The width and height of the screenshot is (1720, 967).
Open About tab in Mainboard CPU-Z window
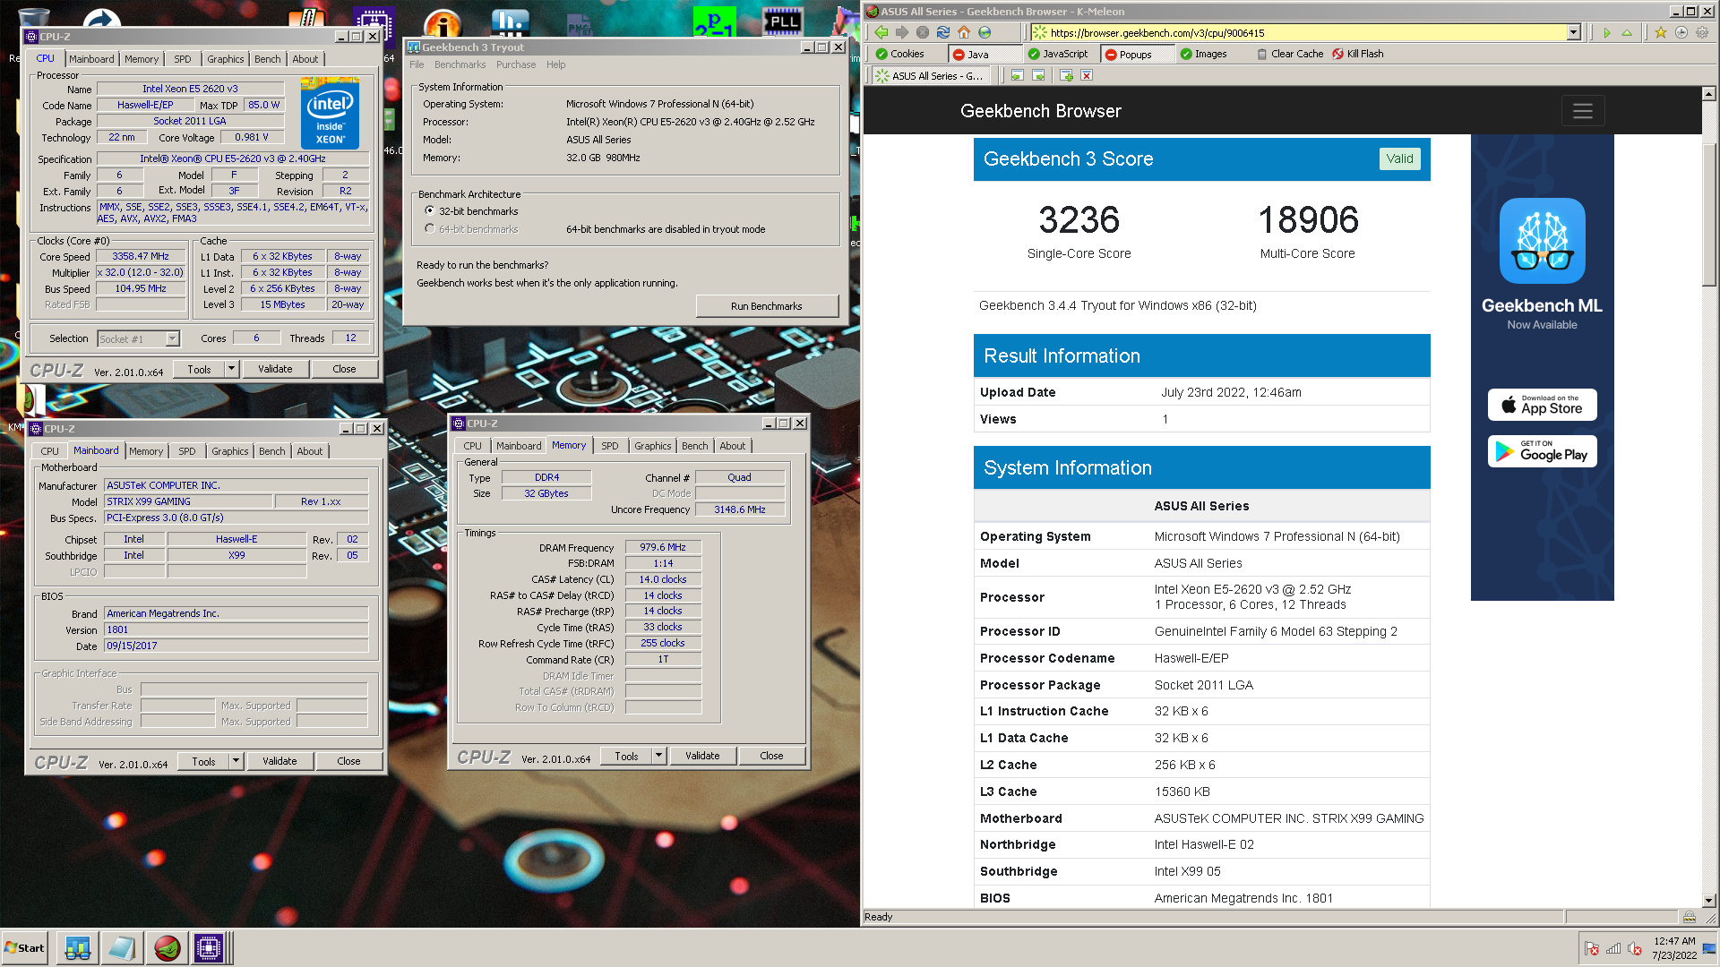[x=309, y=451]
